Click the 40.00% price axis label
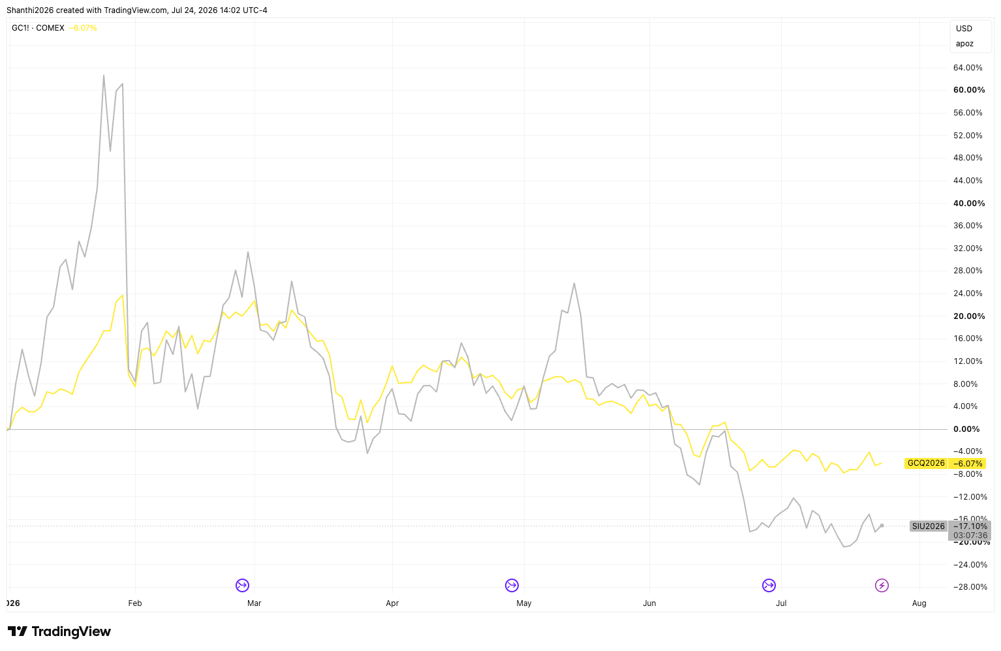 point(969,204)
